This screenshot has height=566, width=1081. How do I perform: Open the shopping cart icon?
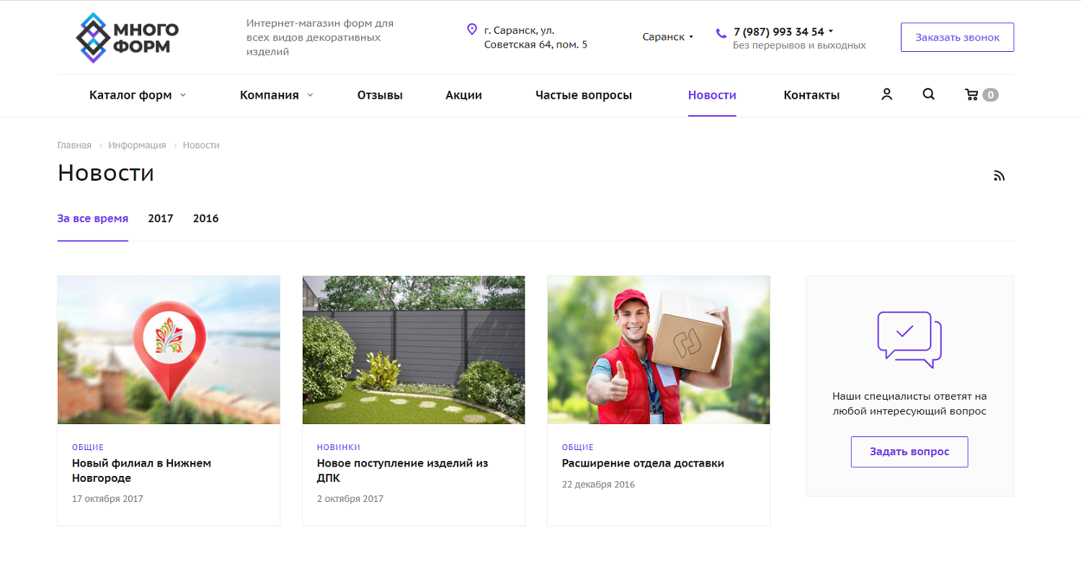[971, 94]
